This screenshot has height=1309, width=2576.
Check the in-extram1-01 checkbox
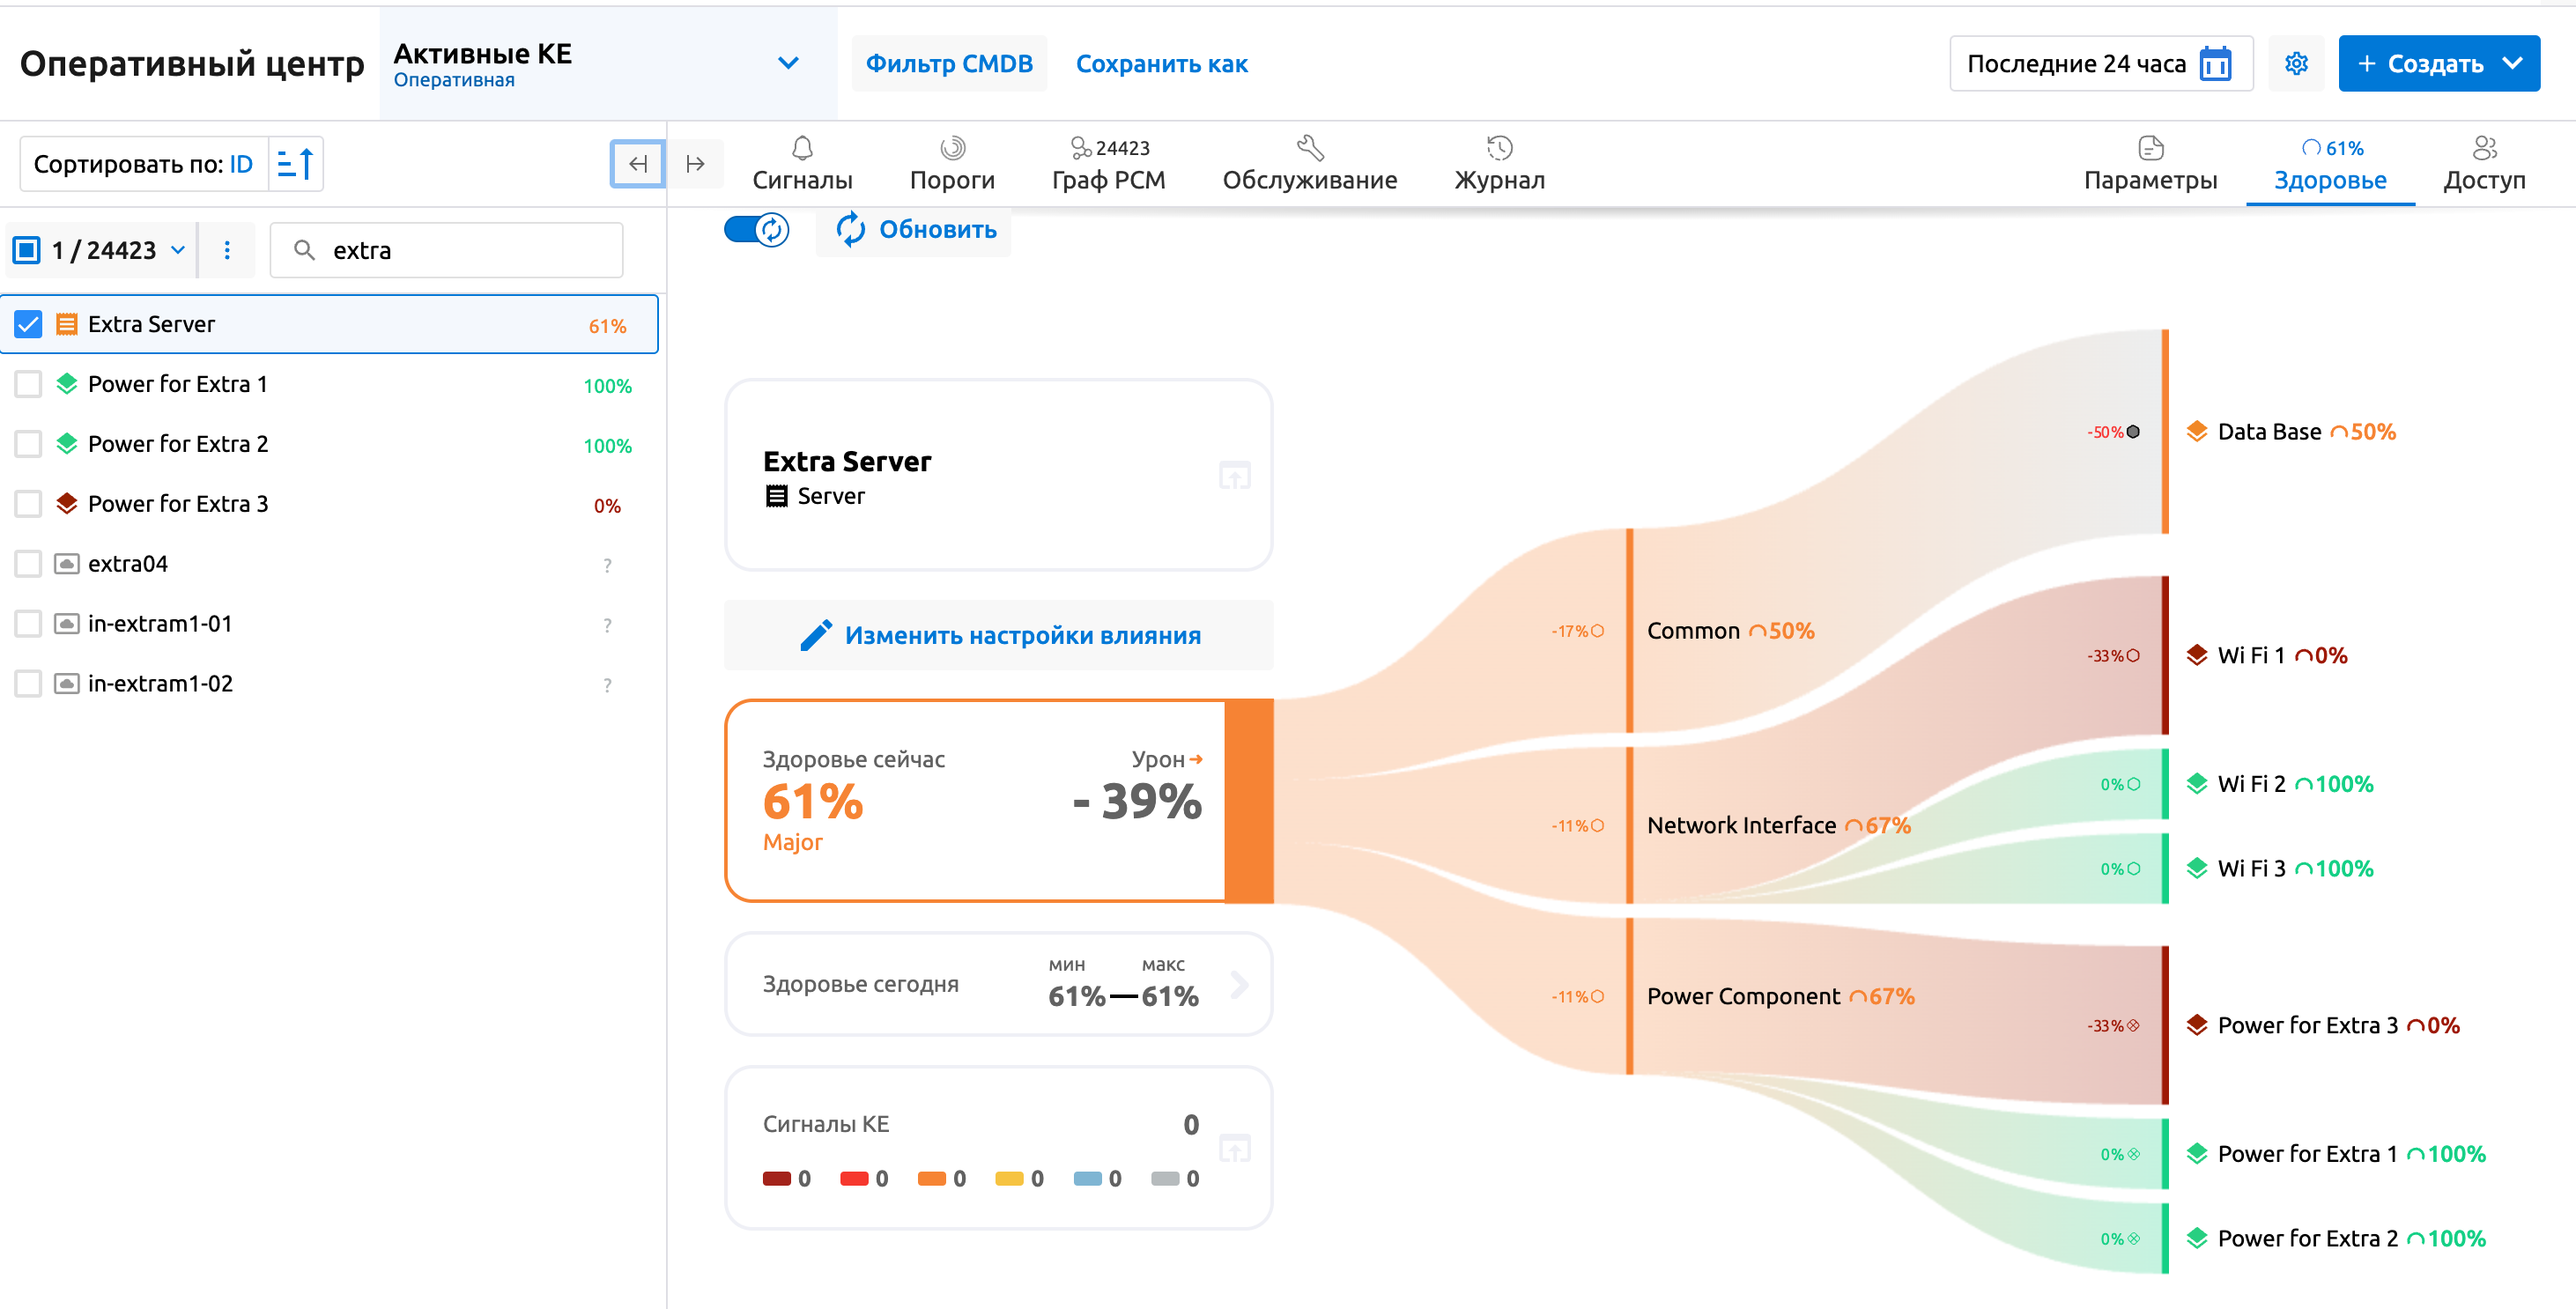pos(28,624)
